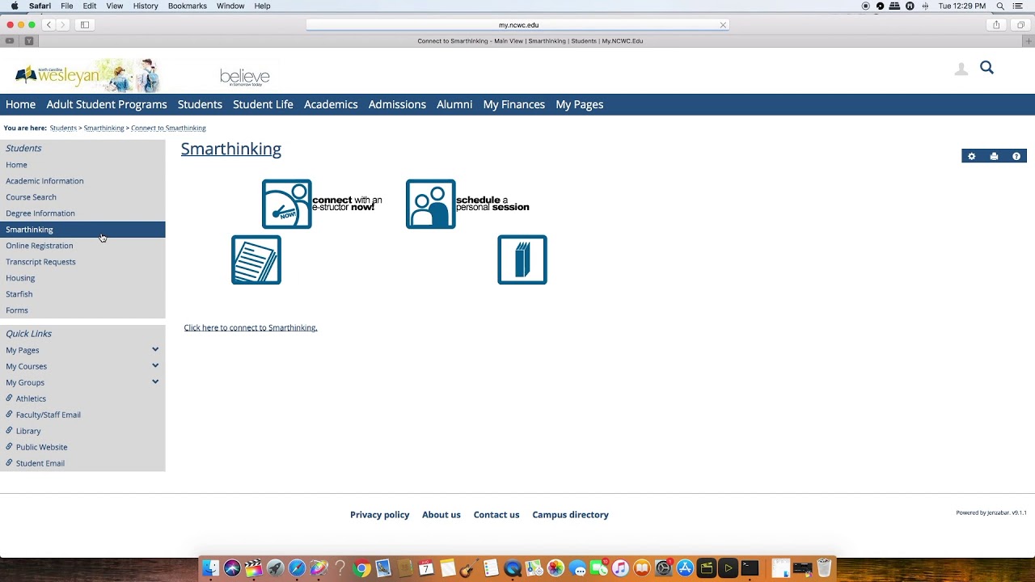1035x582 pixels.
Task: Go to Online Registration
Action: [39, 246]
